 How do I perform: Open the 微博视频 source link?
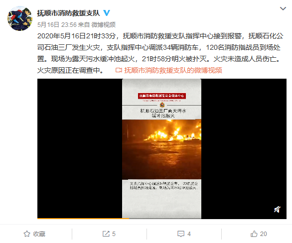[104, 24]
